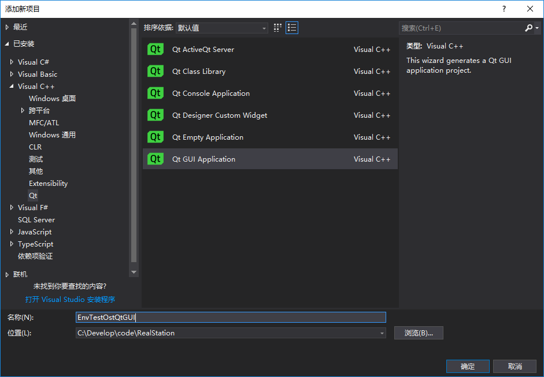Choose the Qt Class Library template
Image resolution: width=544 pixels, height=377 pixels.
click(x=270, y=71)
